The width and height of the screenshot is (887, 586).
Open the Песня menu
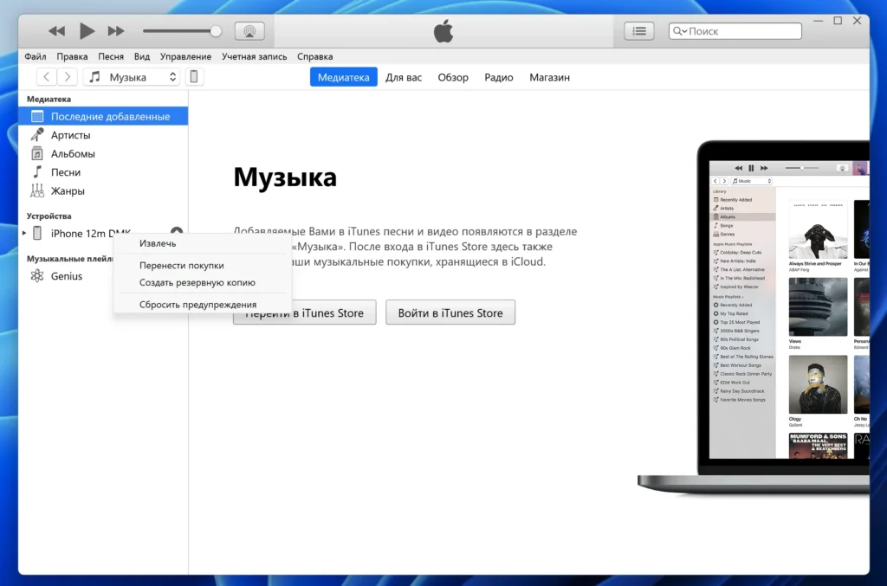tap(110, 56)
